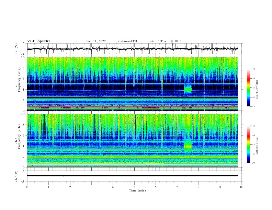Click the ch.1 colorbar "-7" tick label
Screen dimensions: 272x210
tap(253, 106)
